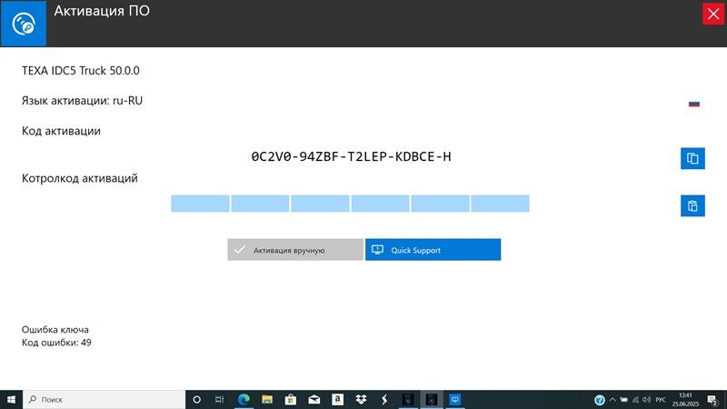727x409 pixels.
Task: Click the Russian flag language icon
Action: 694,104
